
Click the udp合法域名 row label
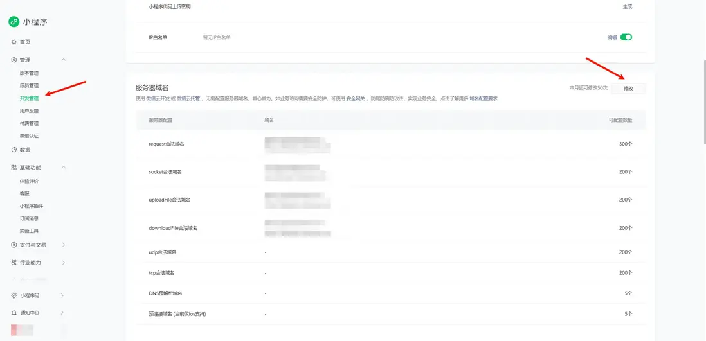pos(163,252)
